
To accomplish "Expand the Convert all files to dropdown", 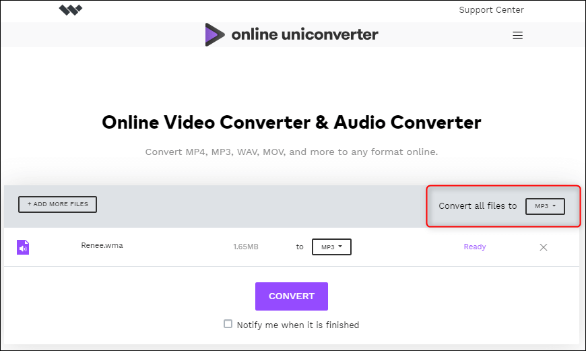I will tap(544, 206).
